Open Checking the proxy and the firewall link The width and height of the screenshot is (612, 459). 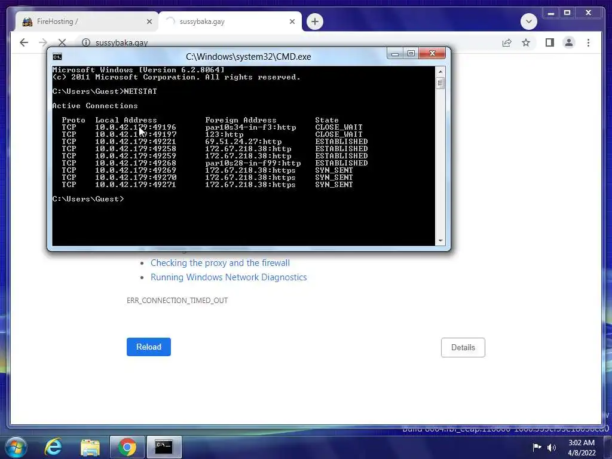tap(220, 263)
